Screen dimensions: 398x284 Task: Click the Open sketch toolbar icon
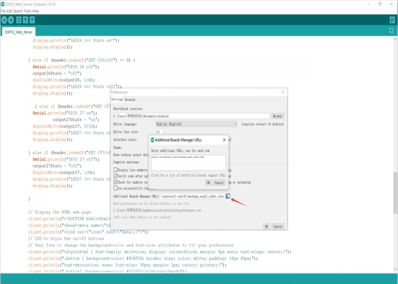26,20
